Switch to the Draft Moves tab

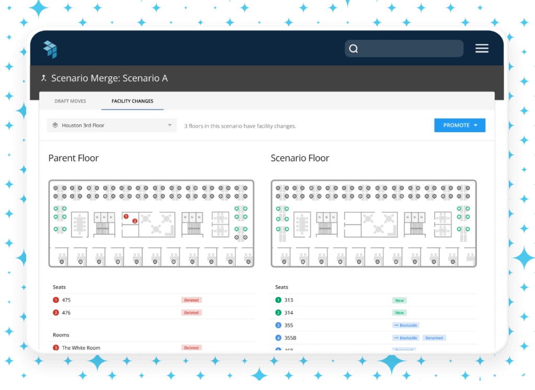point(70,101)
